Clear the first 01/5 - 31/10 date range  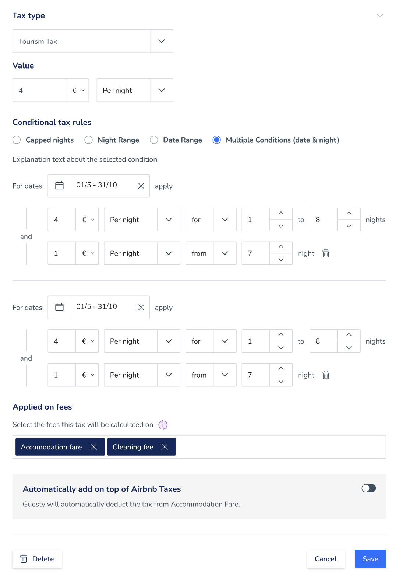[141, 186]
